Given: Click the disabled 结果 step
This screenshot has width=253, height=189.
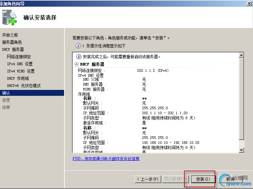Looking at the screenshot, I should 6,107.
